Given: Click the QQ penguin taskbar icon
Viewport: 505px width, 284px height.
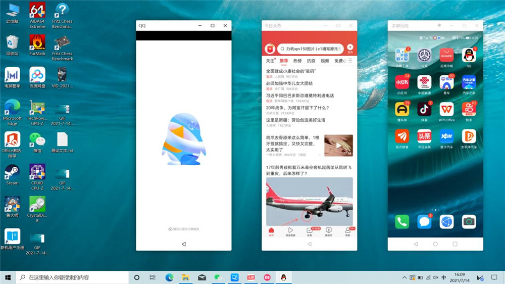Looking at the screenshot, I should 283,277.
